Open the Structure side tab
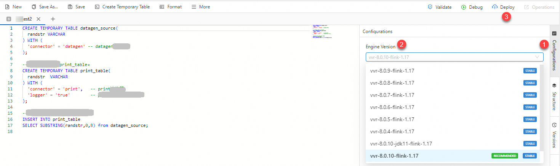This screenshot has height=166, width=560. pyautogui.click(x=554, y=96)
